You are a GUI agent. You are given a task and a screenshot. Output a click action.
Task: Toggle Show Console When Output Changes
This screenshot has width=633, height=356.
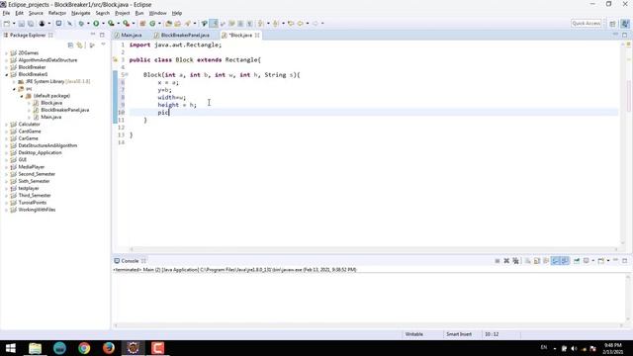556,261
